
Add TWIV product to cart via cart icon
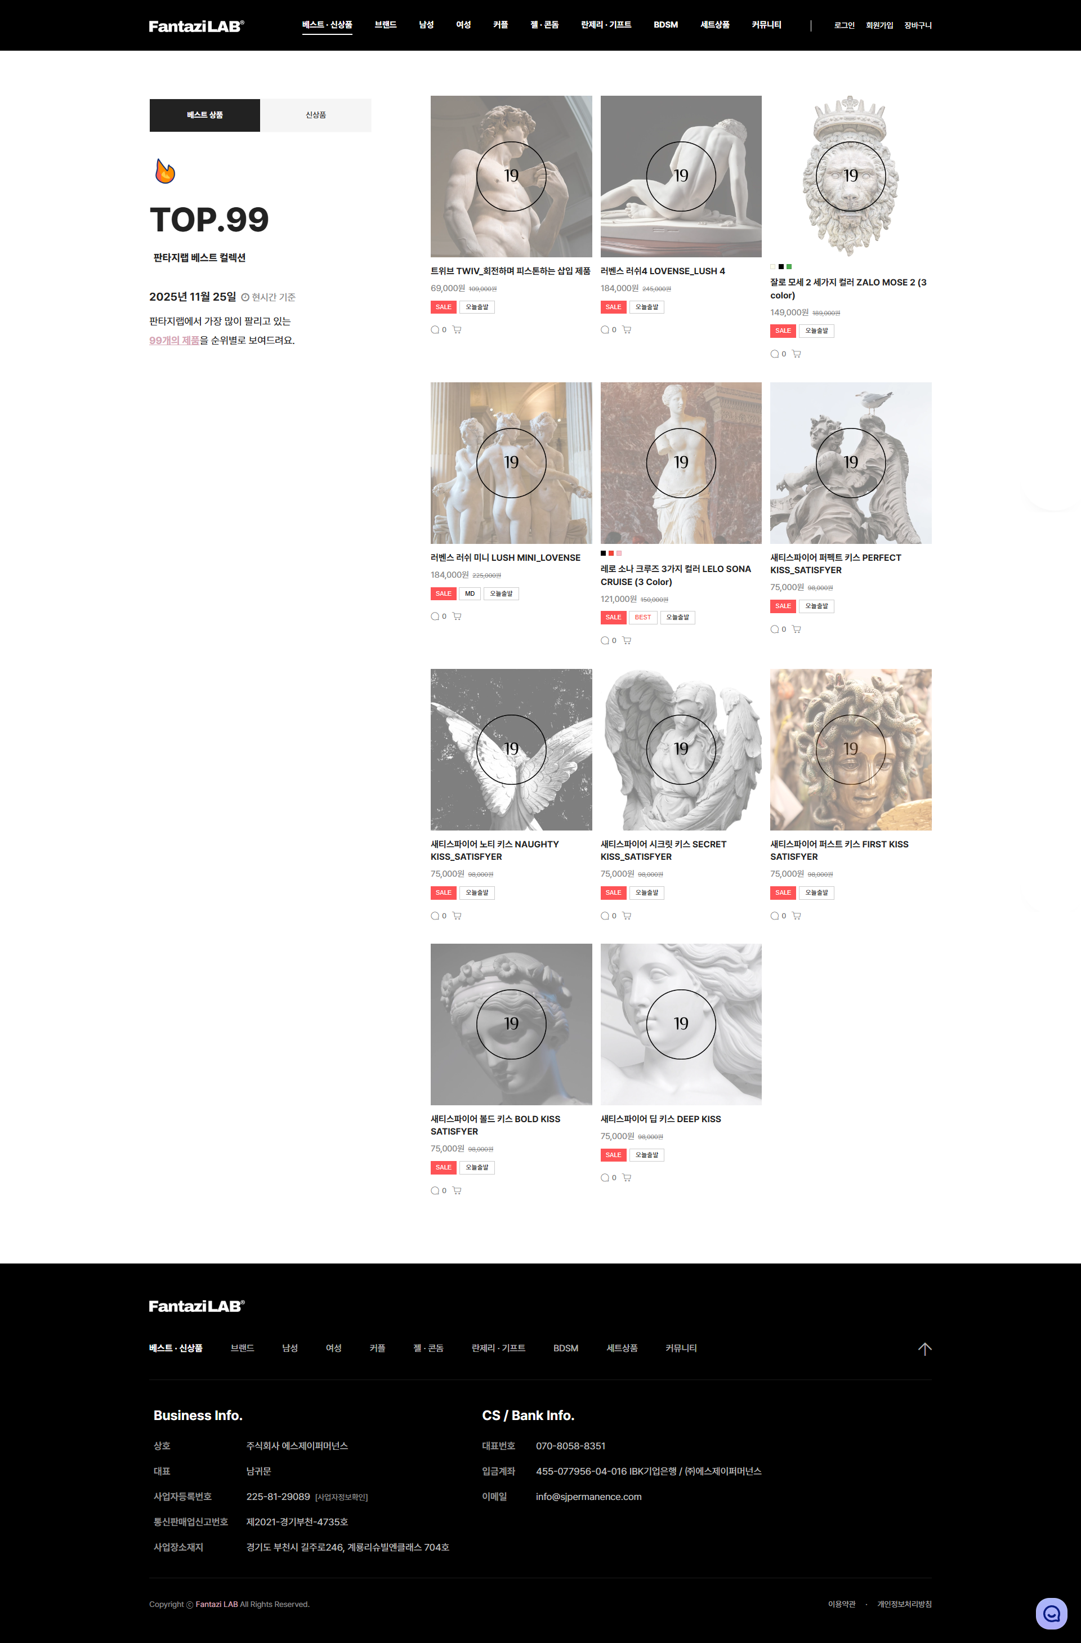[x=457, y=329]
